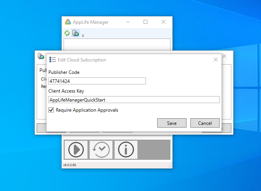Click the AppLife Manager logo icon
Viewport: 261px width, 191px height.
point(68,22)
